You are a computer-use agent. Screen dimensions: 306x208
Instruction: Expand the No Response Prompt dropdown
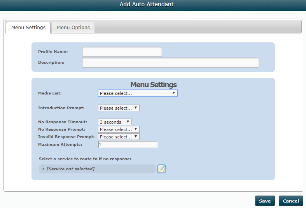tap(119, 129)
